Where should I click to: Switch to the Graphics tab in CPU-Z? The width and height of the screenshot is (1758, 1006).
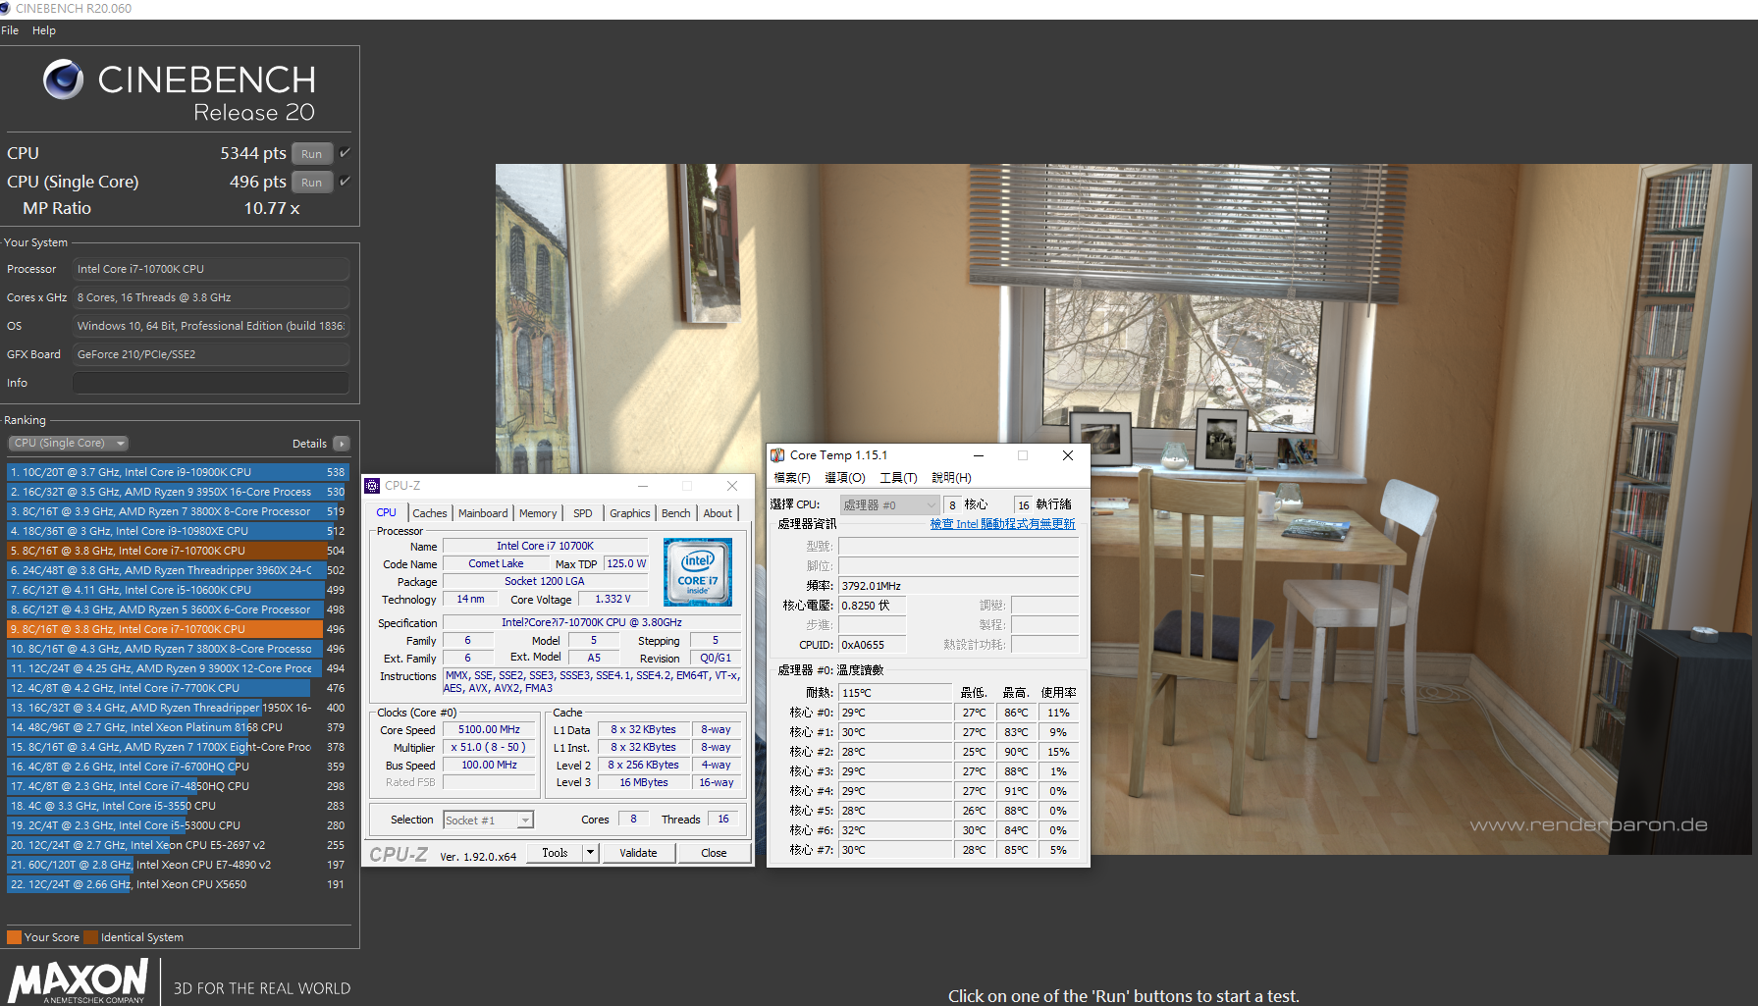[x=630, y=513]
